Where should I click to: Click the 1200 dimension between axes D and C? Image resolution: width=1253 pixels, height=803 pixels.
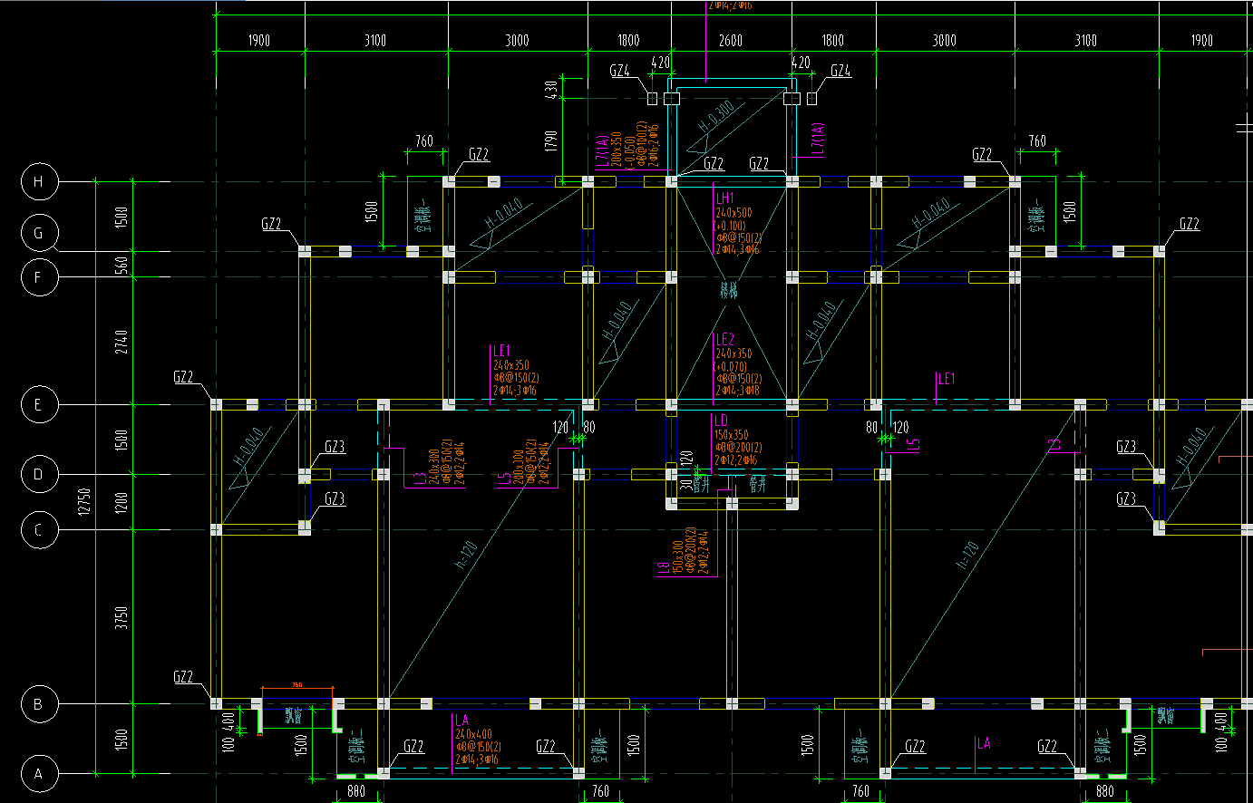121,502
